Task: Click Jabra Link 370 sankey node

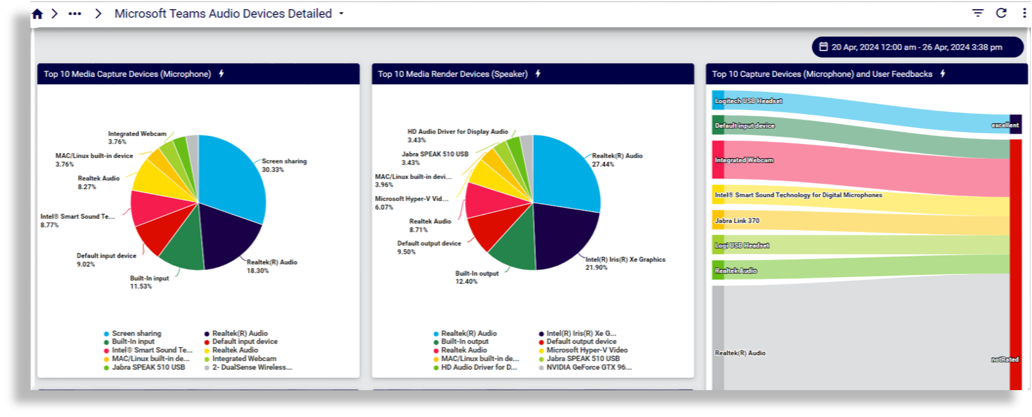Action: [718, 220]
